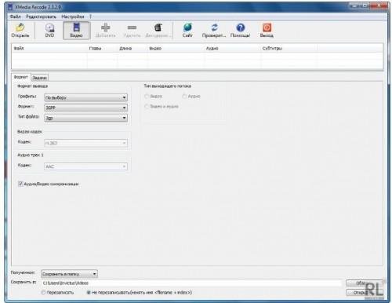
Task: Select the Video toolbar button
Action: 76,31
